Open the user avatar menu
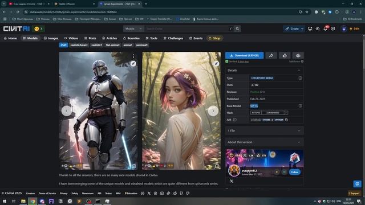365x205 pixels. [344, 29]
